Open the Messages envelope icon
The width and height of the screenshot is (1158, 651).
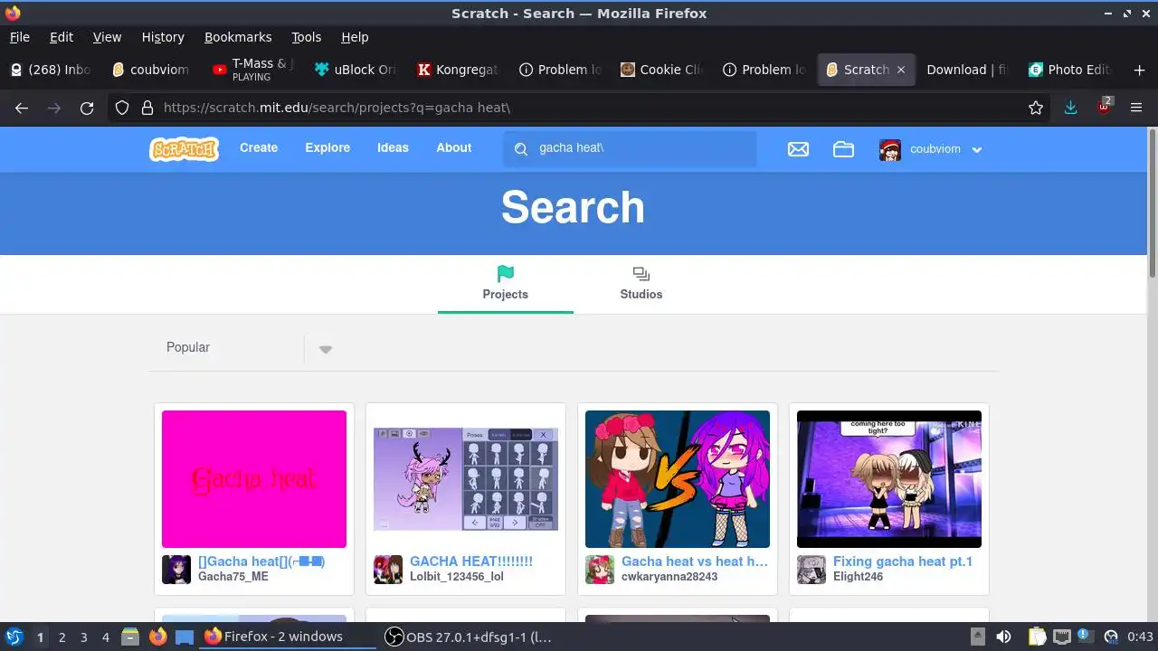(x=798, y=149)
